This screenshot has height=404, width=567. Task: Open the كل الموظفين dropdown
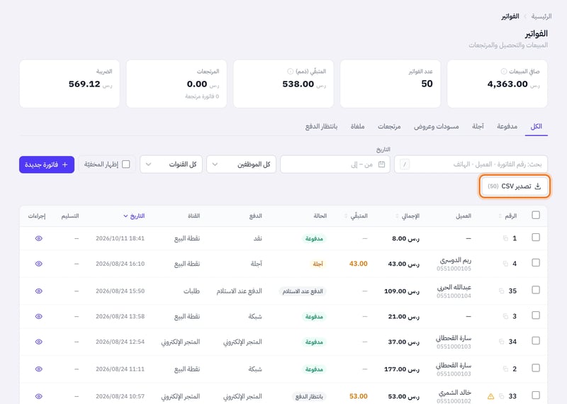pyautogui.click(x=241, y=164)
